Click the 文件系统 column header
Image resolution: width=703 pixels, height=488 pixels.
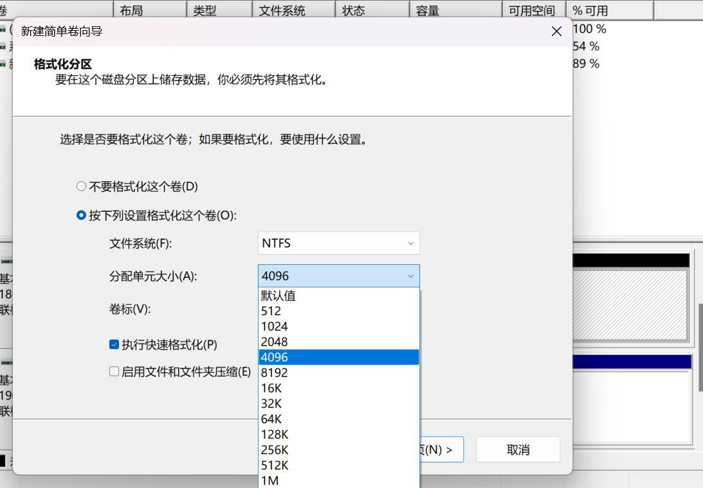pos(293,11)
